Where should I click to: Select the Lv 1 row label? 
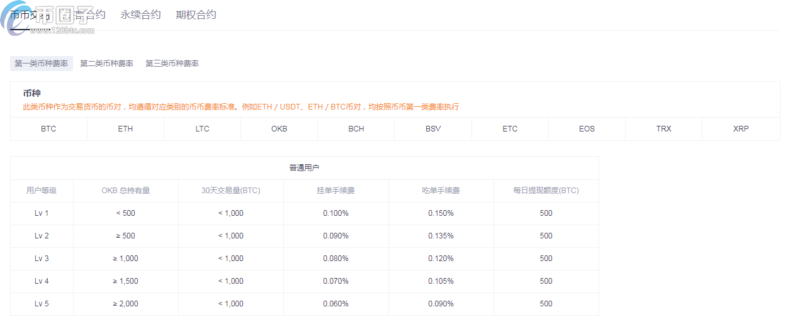(x=42, y=213)
